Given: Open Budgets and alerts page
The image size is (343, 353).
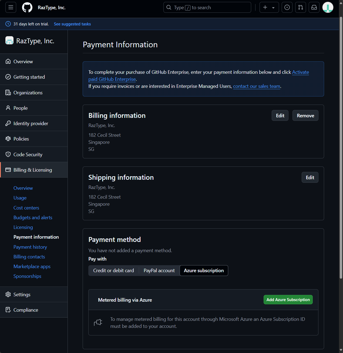Looking at the screenshot, I should coord(33,218).
